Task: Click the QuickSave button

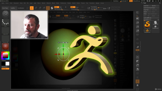Action: tap(116, 1)
